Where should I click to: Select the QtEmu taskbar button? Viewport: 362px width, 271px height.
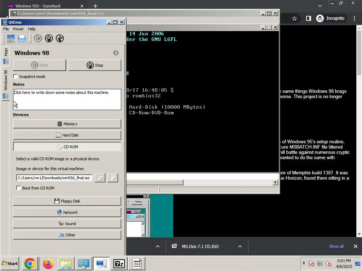tap(101, 263)
